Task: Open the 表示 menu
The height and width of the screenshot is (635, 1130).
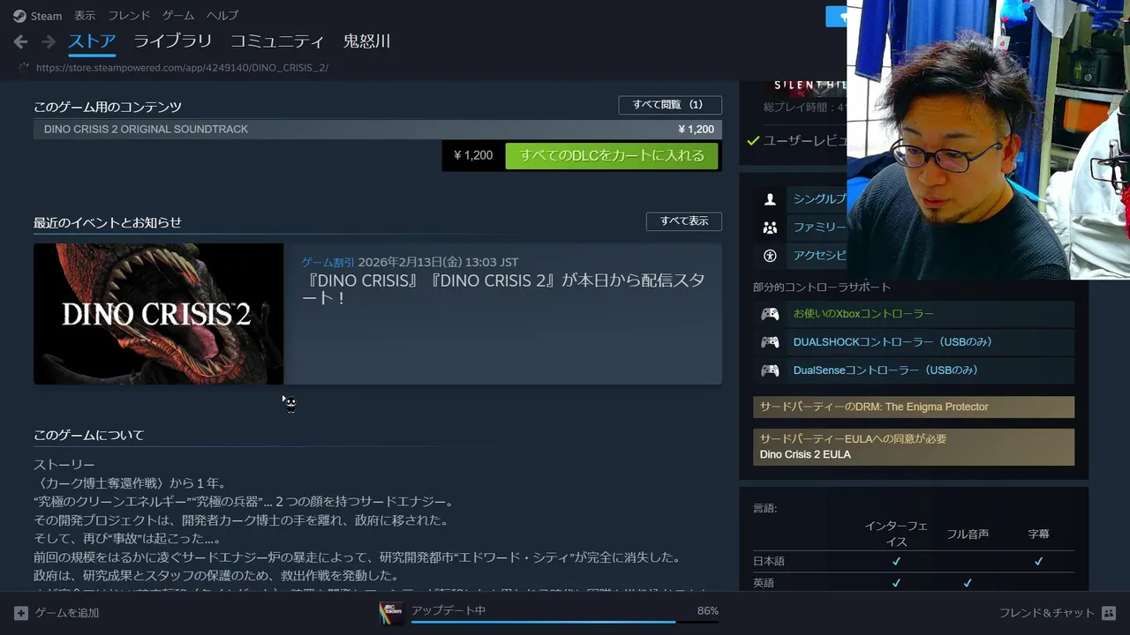Action: (85, 16)
